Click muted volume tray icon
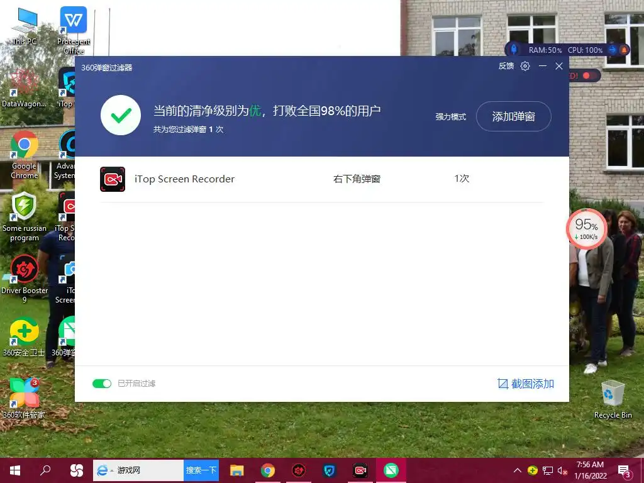 pos(562,470)
